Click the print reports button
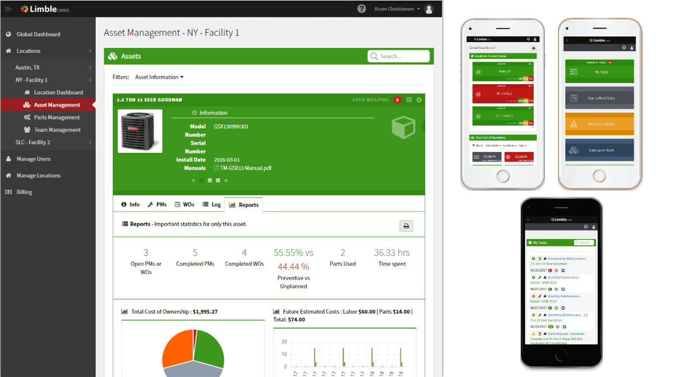 click(406, 226)
